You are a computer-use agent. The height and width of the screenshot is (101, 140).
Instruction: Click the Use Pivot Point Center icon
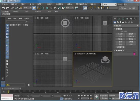click(x=76, y=8)
